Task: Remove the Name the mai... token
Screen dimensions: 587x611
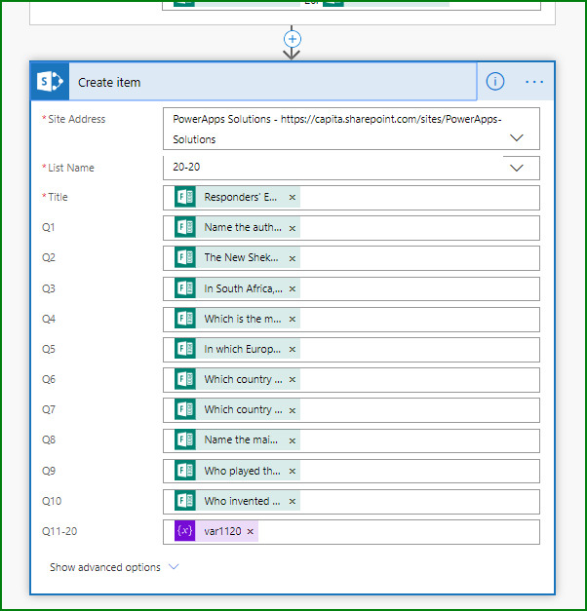Action: (x=293, y=440)
